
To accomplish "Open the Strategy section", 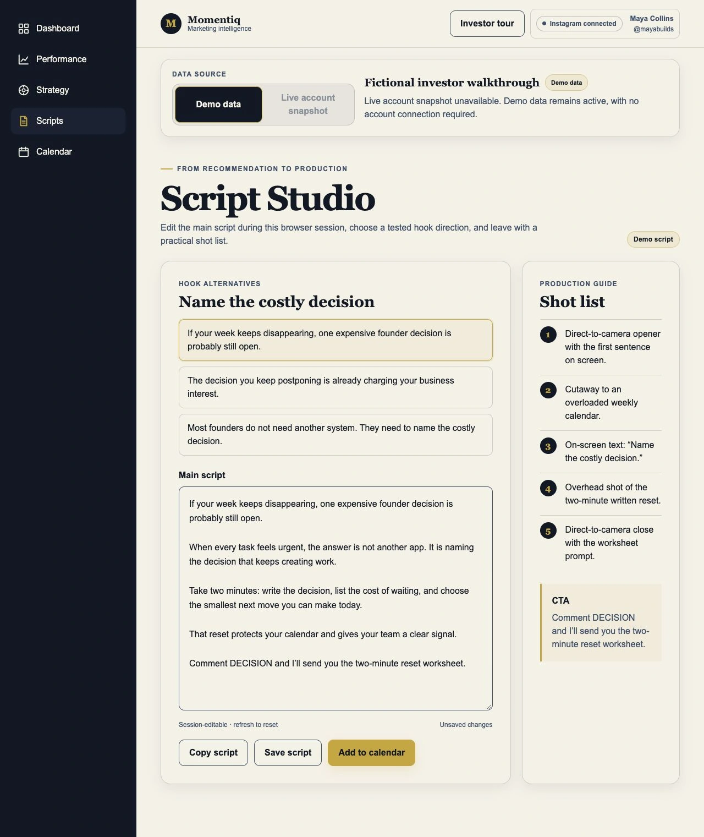I will pyautogui.click(x=68, y=90).
